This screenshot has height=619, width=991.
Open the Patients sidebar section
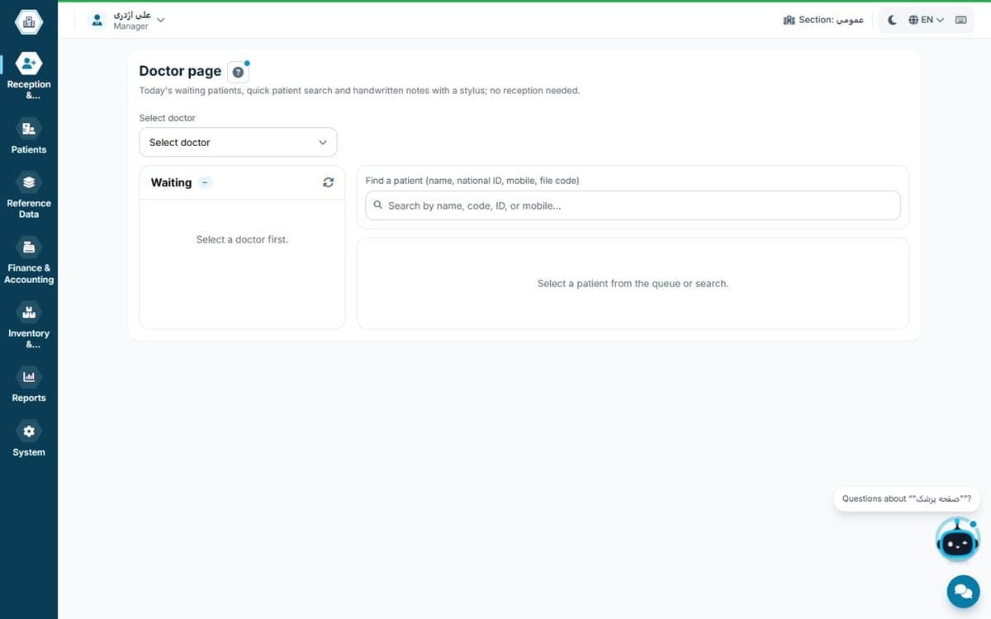click(29, 136)
